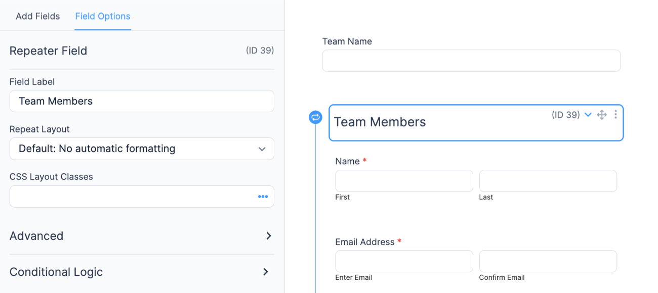Click the Enter Email sub-label
The image size is (658, 293).
(353, 277)
